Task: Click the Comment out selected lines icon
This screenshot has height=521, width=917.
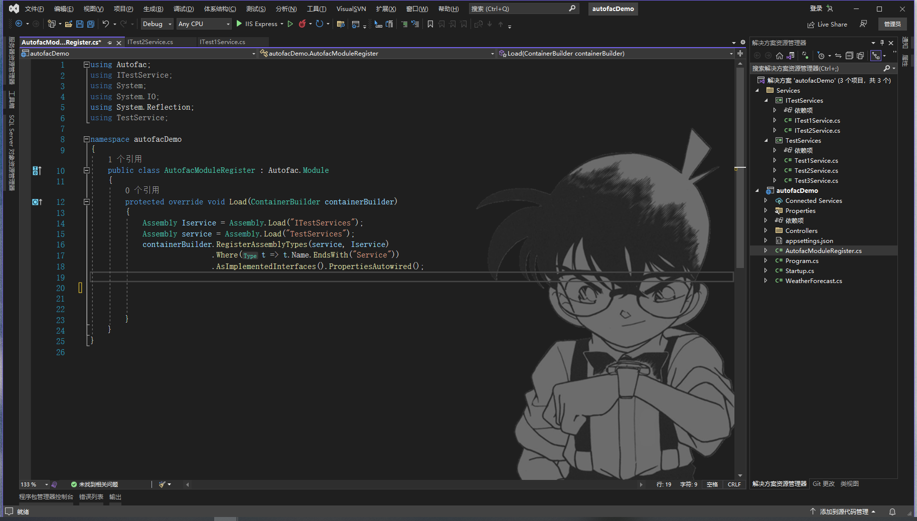Action: pyautogui.click(x=404, y=24)
